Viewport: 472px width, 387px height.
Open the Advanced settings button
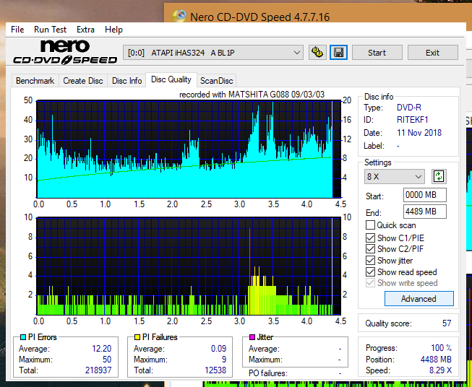coord(419,299)
